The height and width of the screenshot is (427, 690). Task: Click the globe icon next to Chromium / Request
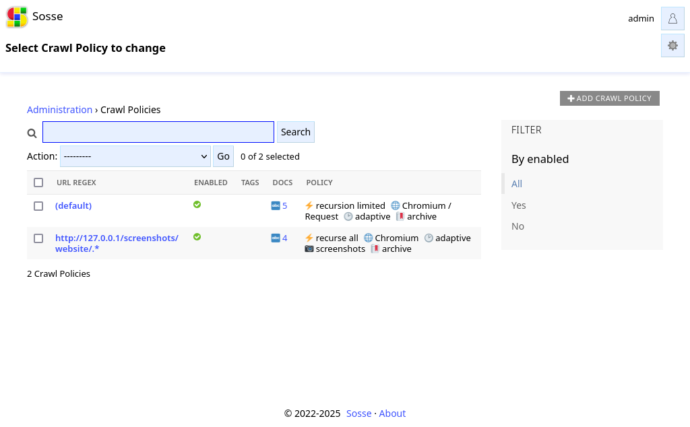395,205
